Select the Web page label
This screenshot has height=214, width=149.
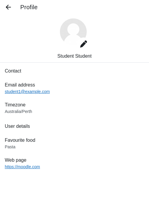pos(15,160)
